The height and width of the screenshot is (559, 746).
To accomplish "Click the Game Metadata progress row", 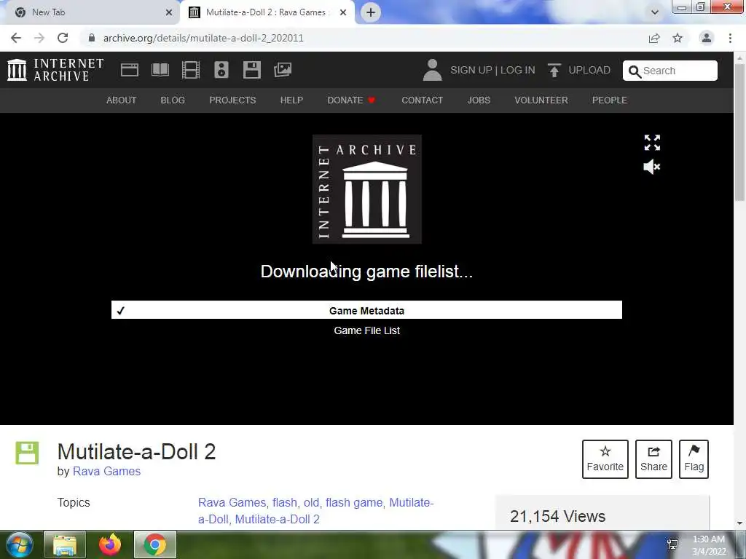I will click(366, 310).
